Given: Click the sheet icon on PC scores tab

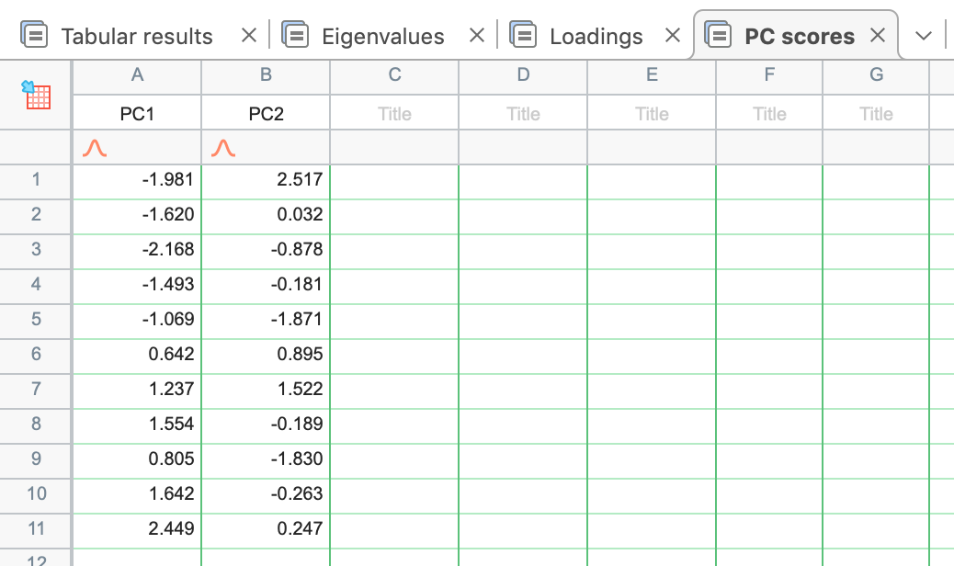Looking at the screenshot, I should coord(718,36).
